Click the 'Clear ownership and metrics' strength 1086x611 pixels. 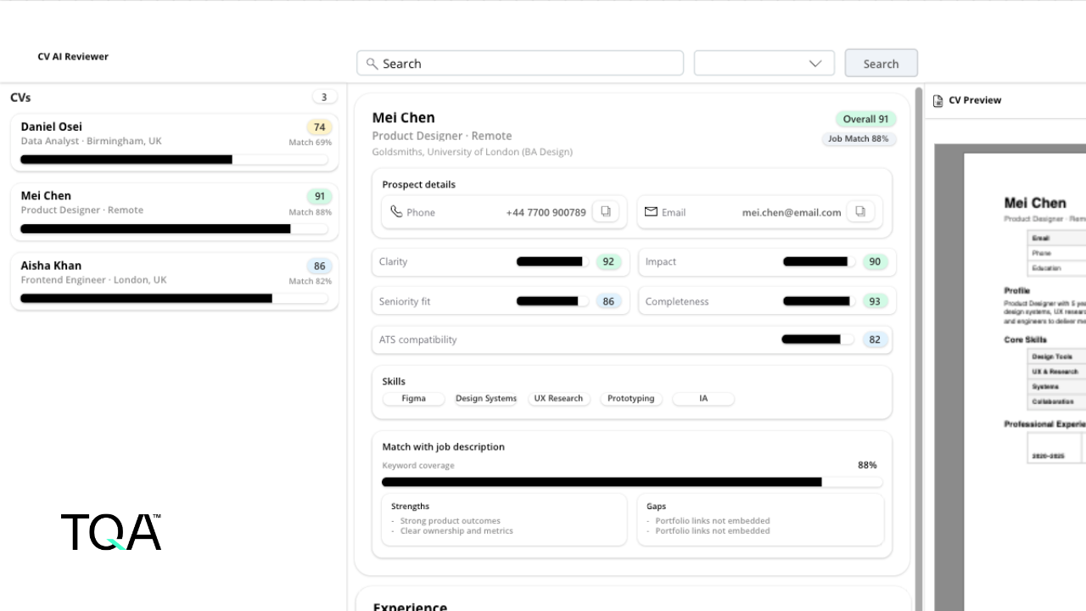pyautogui.click(x=456, y=531)
